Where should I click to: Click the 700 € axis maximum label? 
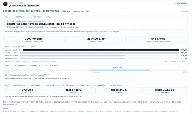click(185, 72)
